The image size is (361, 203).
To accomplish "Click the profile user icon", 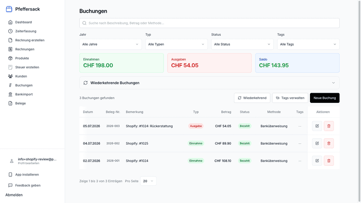I will click(11, 161).
